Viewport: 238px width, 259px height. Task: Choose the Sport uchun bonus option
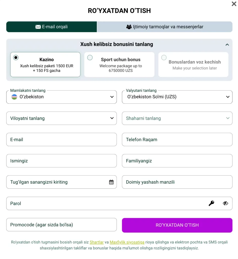[90, 58]
